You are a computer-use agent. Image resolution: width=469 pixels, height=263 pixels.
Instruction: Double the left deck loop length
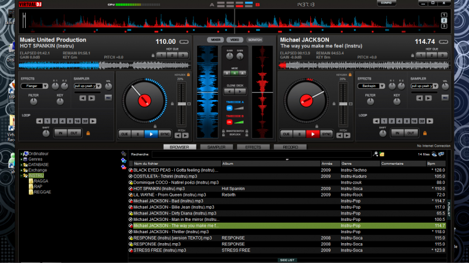(x=93, y=121)
